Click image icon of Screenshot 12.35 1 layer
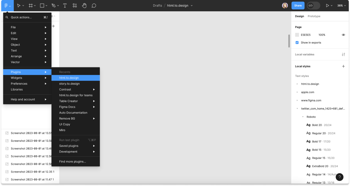350x186 pixels. (x=7, y=172)
